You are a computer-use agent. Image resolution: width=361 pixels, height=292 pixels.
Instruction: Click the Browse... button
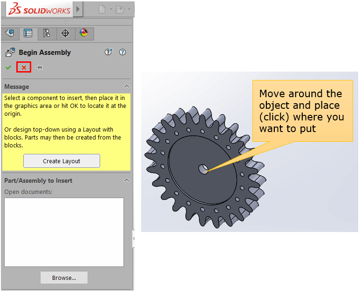pyautogui.click(x=64, y=278)
